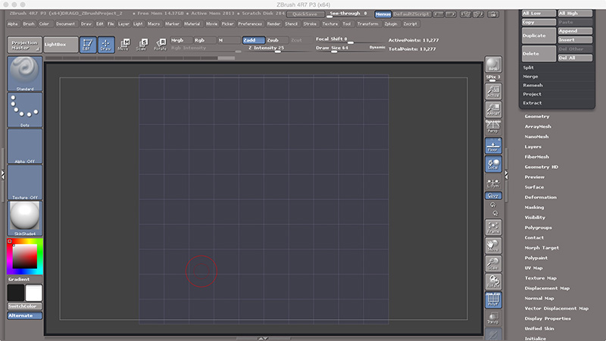The height and width of the screenshot is (341, 606).
Task: Choose the Standard brush thumbnail
Action: tap(24, 74)
